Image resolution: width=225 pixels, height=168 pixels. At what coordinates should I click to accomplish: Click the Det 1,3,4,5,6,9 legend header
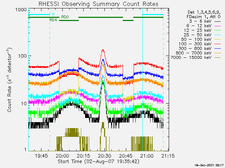pos(204,12)
